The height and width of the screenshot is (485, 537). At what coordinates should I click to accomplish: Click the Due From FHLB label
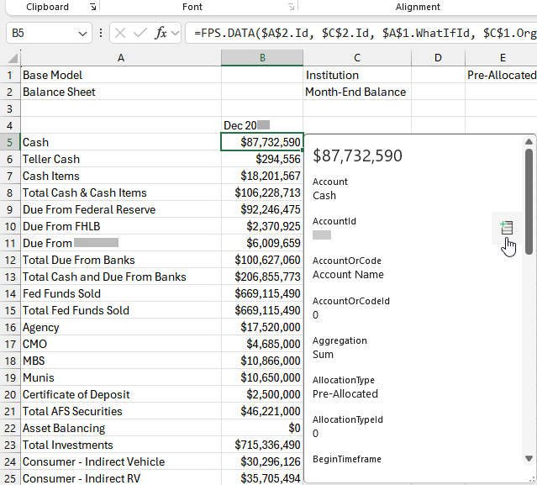(61, 226)
